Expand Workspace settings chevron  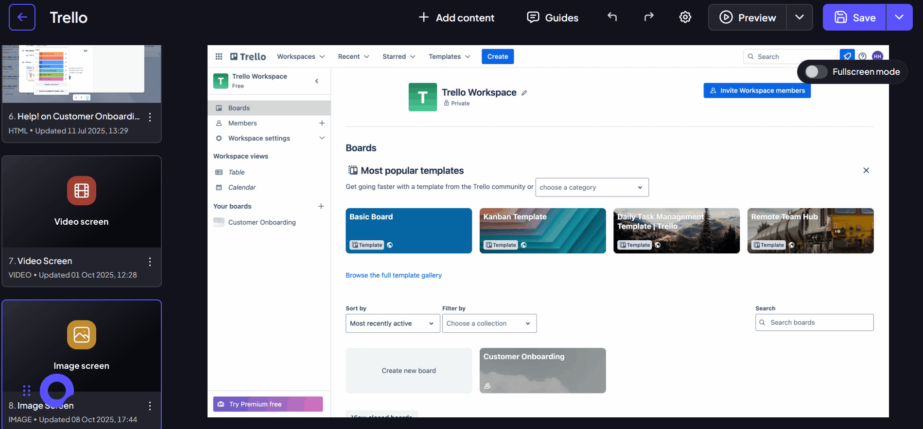(322, 138)
